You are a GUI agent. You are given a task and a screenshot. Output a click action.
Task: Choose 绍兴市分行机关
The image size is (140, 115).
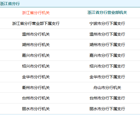[x=36, y=66]
